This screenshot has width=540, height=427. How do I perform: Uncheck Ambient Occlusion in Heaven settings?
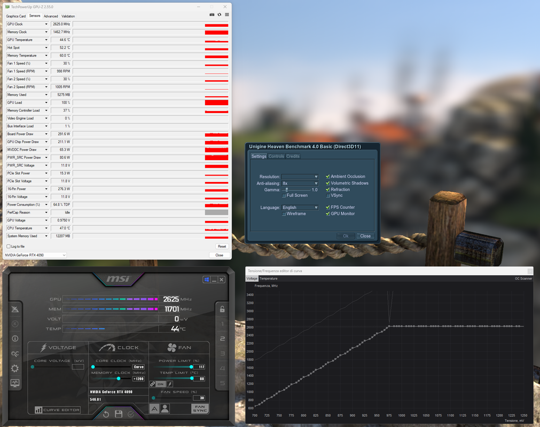point(328,177)
